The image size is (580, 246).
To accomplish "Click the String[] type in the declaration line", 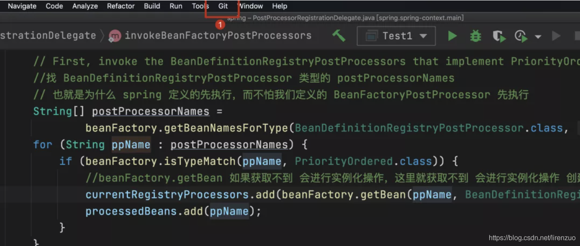I will coord(59,111).
